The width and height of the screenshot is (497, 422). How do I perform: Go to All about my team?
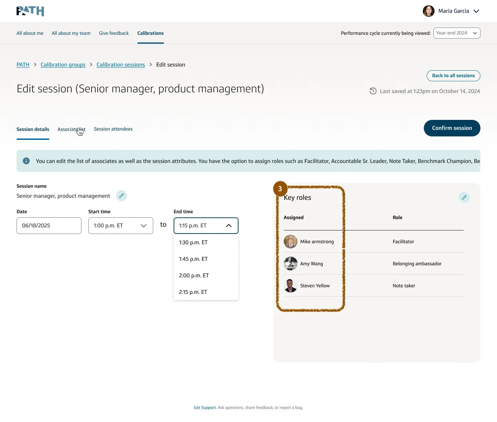[71, 33]
